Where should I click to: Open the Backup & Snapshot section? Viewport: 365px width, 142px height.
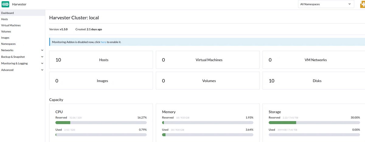click(x=23, y=57)
